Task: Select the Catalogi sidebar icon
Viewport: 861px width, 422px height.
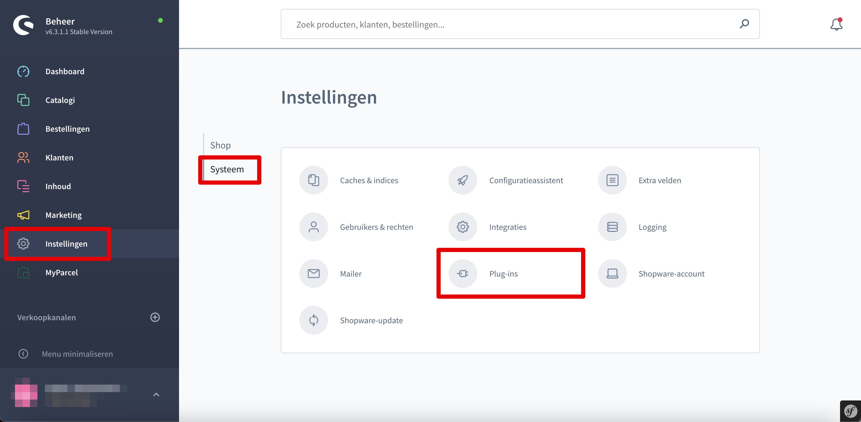Action: point(23,100)
